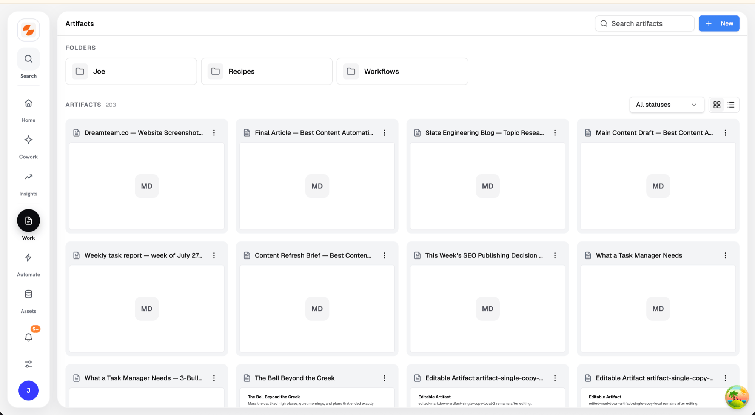Switch to list view
The image size is (755, 415).
click(x=731, y=105)
